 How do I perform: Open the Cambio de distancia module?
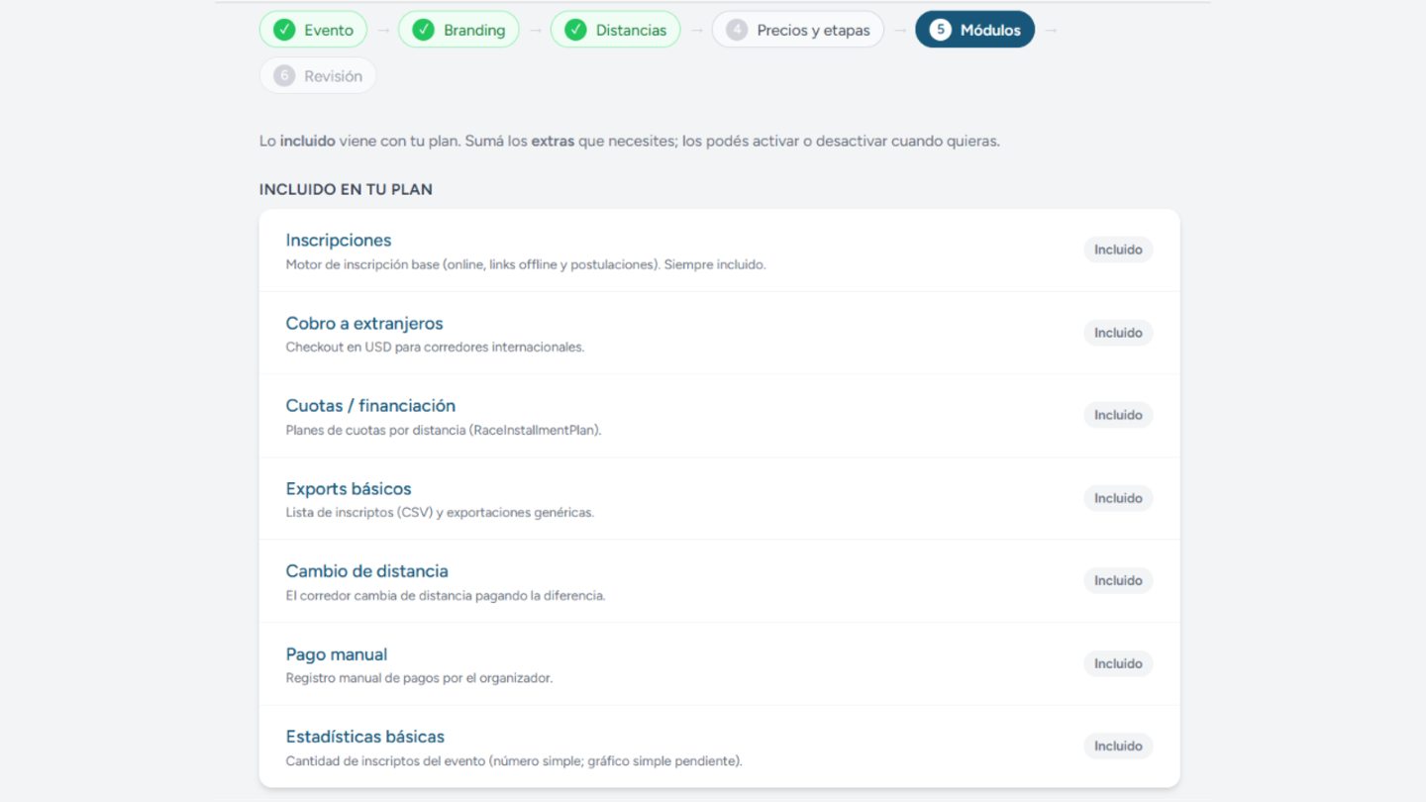[367, 570]
